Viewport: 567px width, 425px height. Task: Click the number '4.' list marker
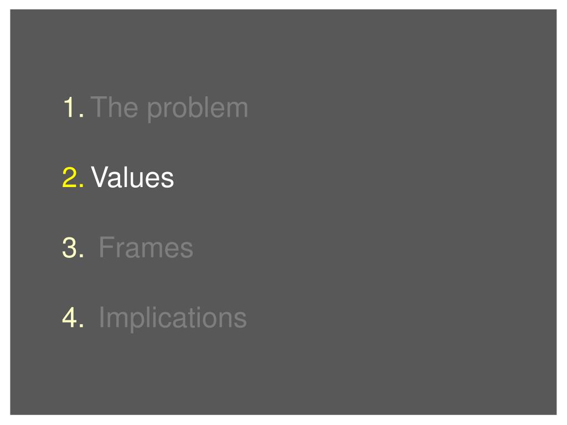(73, 317)
